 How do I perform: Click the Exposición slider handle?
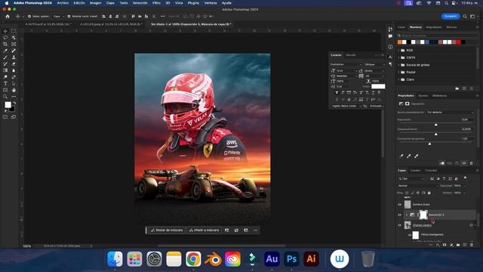(x=436, y=125)
